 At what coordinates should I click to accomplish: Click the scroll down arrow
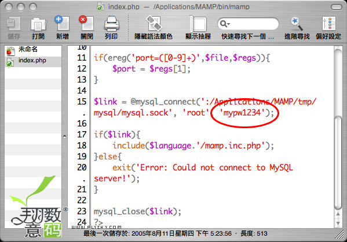point(338,224)
